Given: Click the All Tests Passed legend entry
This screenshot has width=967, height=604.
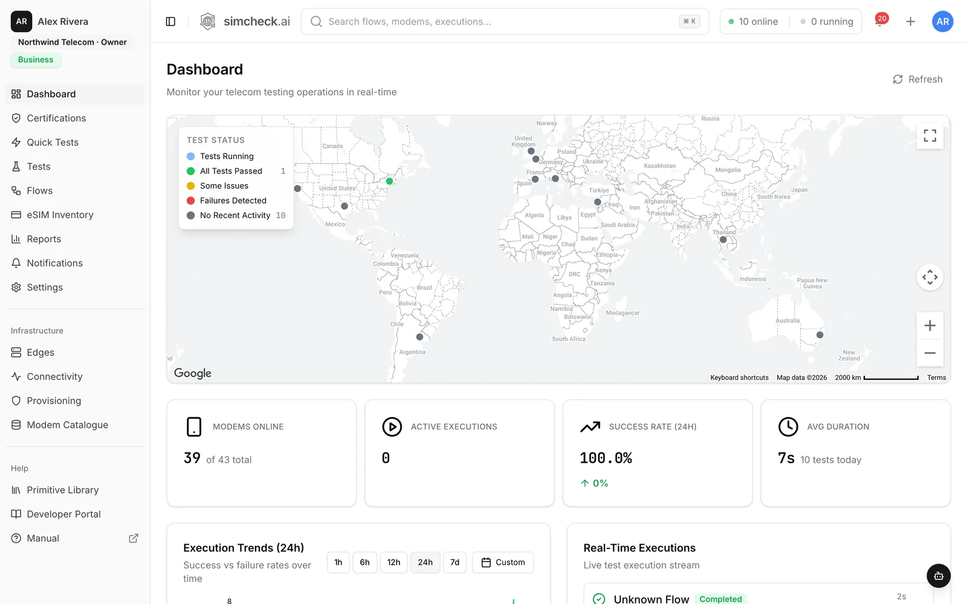Looking at the screenshot, I should [236, 172].
